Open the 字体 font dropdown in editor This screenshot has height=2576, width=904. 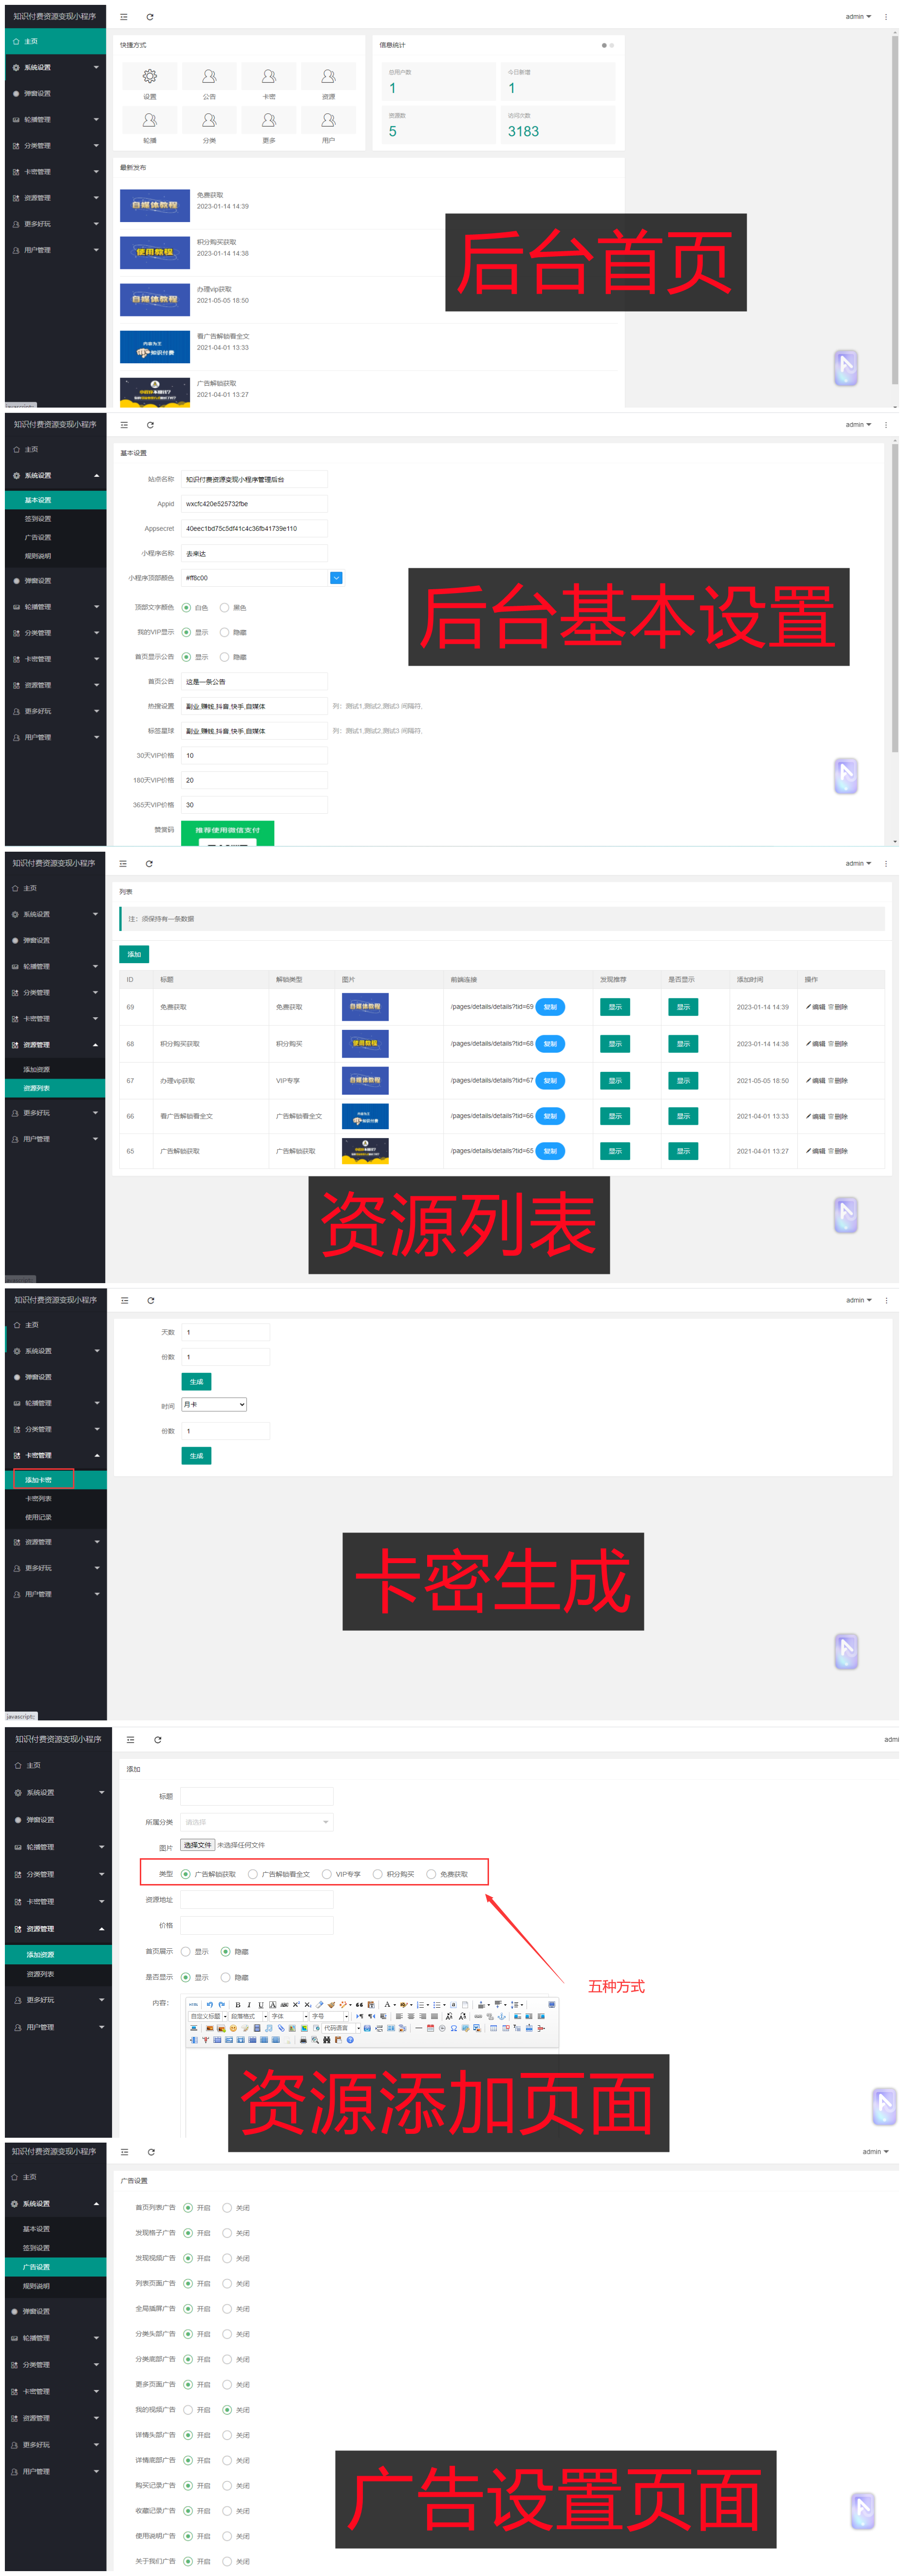point(290,2017)
